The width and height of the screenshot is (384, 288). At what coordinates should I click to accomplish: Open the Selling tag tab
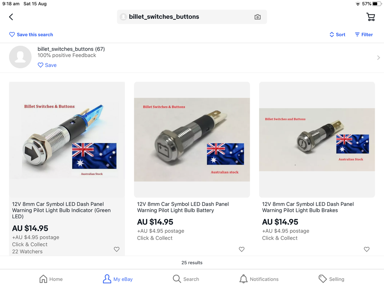coord(331,279)
